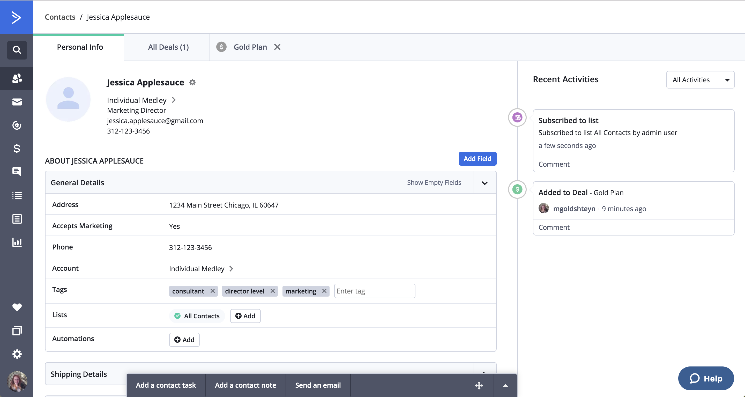Open the Gold Plan tab
Screen dimensions: 745x397
click(x=250, y=47)
